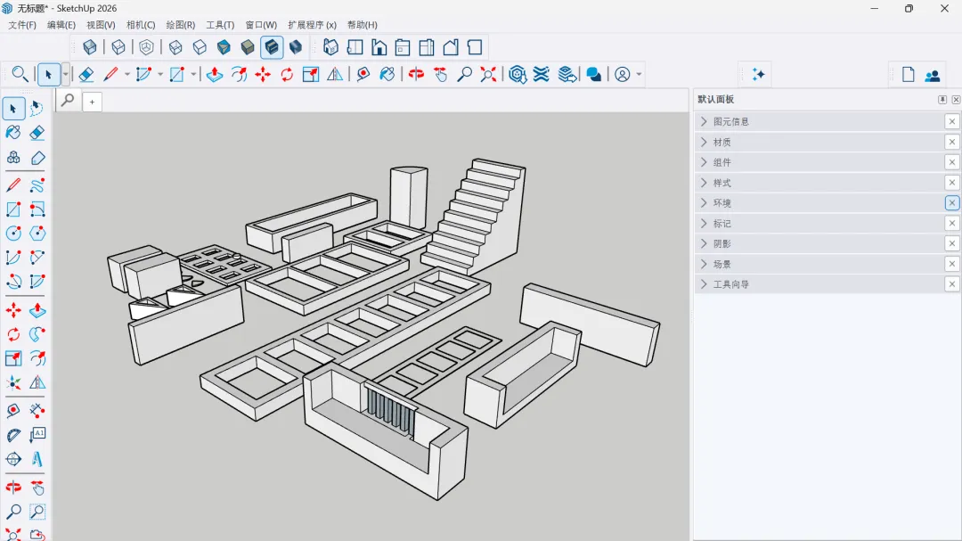Open the 文件(F) menu
The height and width of the screenshot is (541, 962).
point(22,25)
